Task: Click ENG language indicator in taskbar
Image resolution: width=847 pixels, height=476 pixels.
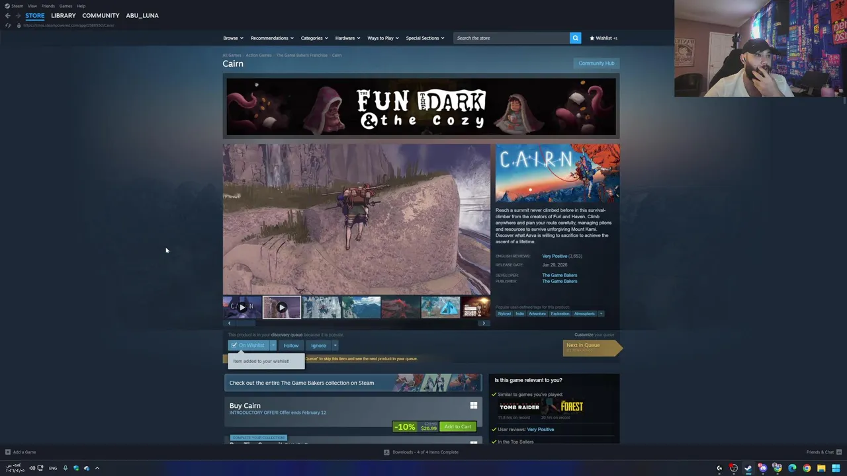Action: point(53,468)
